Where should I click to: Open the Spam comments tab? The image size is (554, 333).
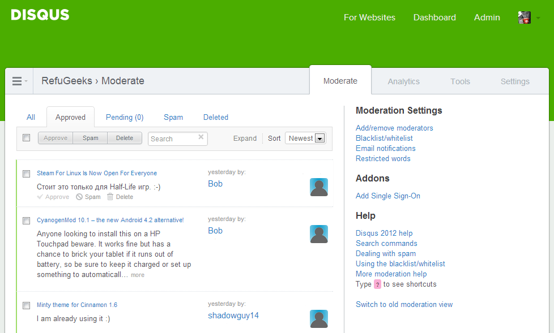pos(173,118)
